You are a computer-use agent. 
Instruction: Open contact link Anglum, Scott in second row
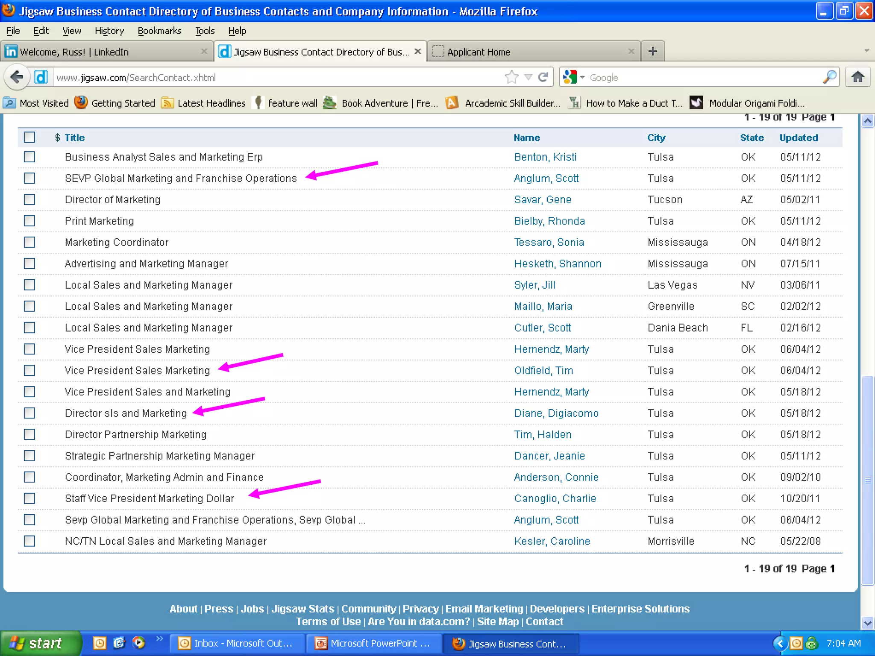tap(546, 178)
